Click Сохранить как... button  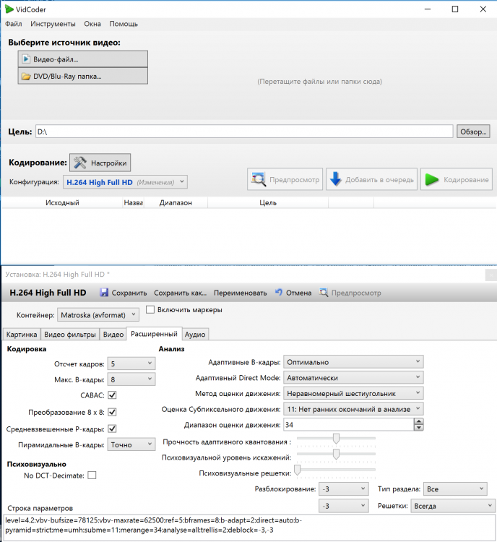tap(180, 293)
